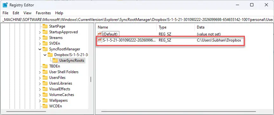Screen dimensions: 274x115
Task: Click the Registry Editor app icon in title bar
Action: [x=5, y=5]
